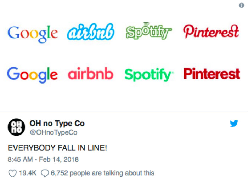Click the 19.4K likes count
This screenshot has width=248, height=183.
[27, 173]
